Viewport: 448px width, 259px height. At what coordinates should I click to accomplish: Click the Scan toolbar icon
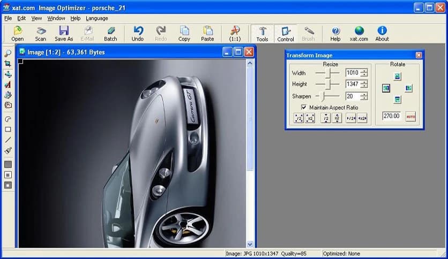[x=41, y=31]
